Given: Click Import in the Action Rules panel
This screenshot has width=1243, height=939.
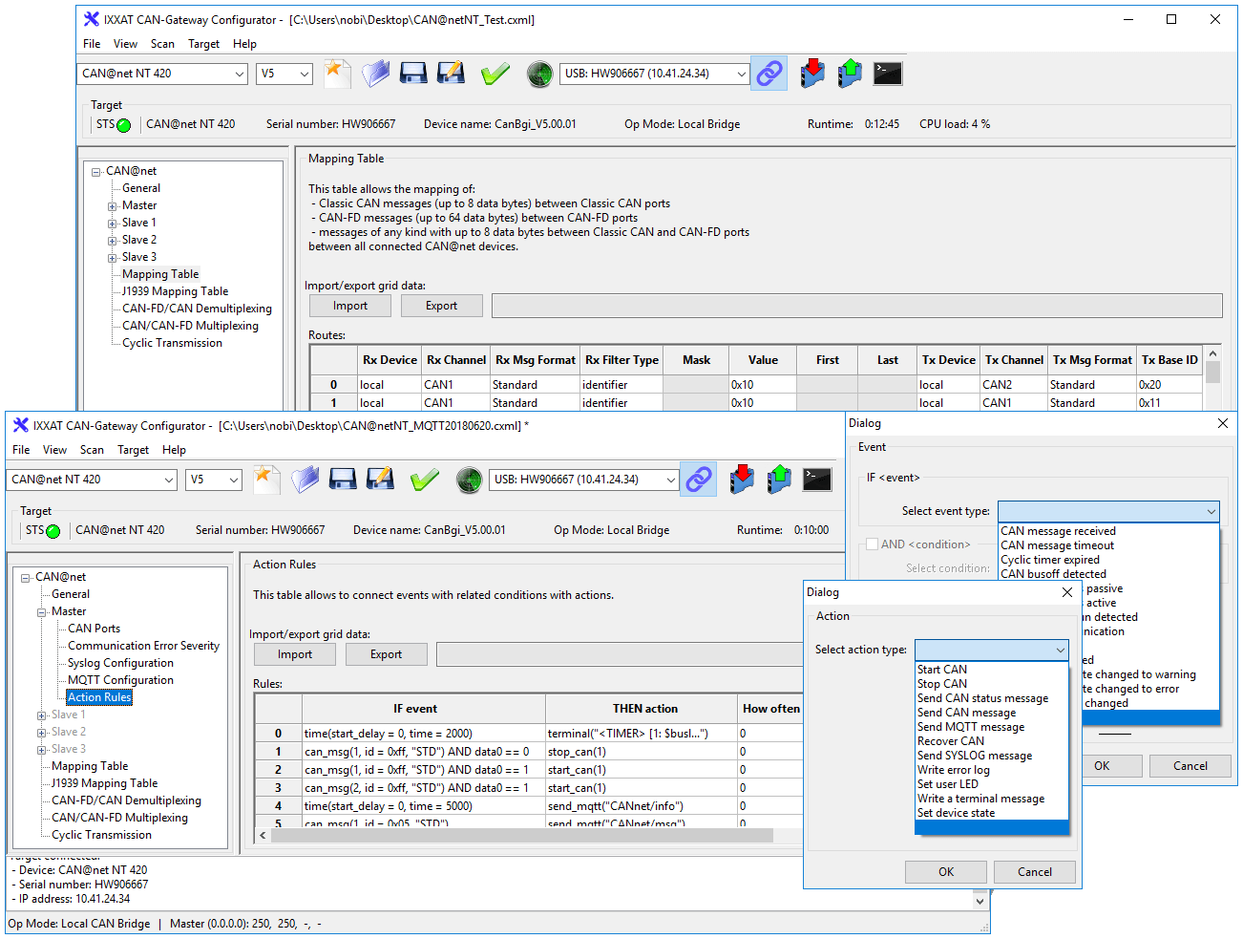Looking at the screenshot, I should pos(295,654).
